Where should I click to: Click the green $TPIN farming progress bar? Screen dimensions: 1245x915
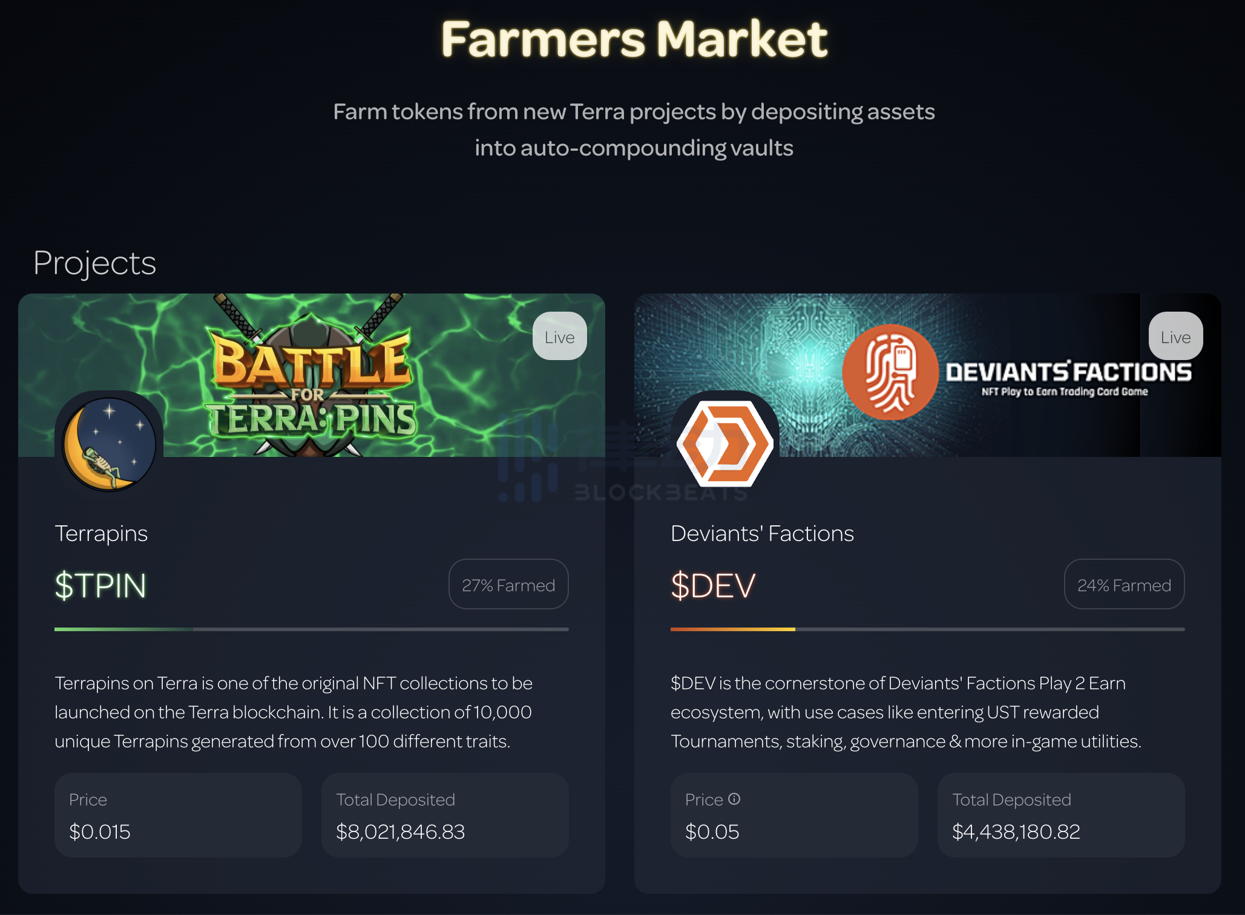[x=123, y=629]
